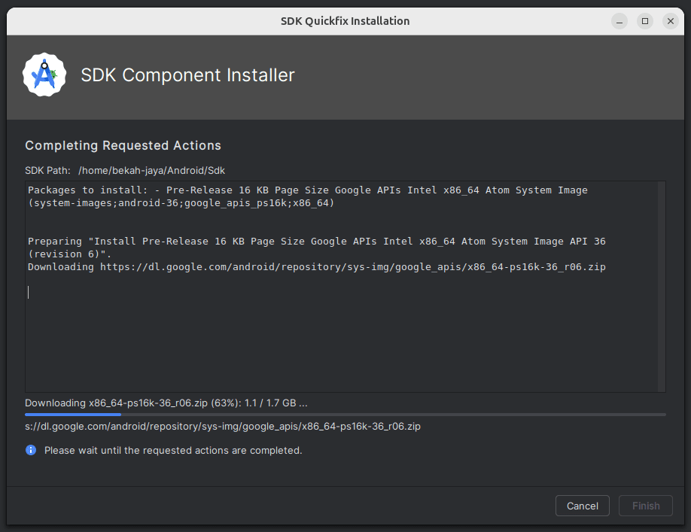Click the 'Please wait until' notice text

pyautogui.click(x=173, y=450)
